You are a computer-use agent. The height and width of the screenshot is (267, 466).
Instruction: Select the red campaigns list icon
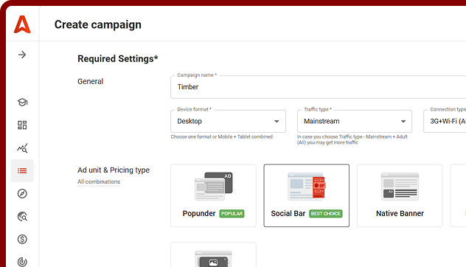[x=22, y=170]
